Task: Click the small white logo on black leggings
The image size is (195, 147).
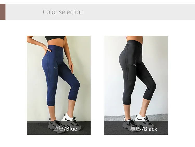Action: coord(134,65)
